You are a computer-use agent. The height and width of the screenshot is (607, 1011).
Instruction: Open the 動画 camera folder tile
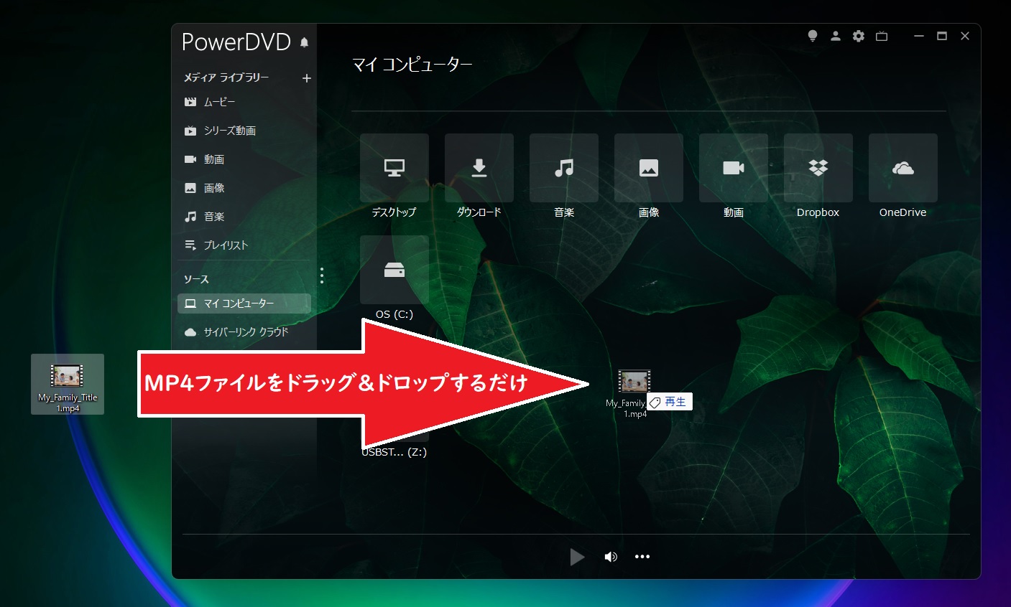[x=734, y=168]
